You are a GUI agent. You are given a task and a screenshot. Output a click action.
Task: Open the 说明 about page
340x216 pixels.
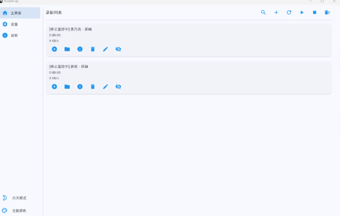[x=20, y=35]
